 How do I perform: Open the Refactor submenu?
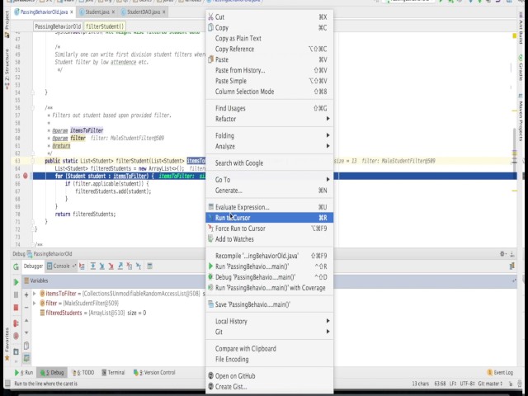[270, 119]
